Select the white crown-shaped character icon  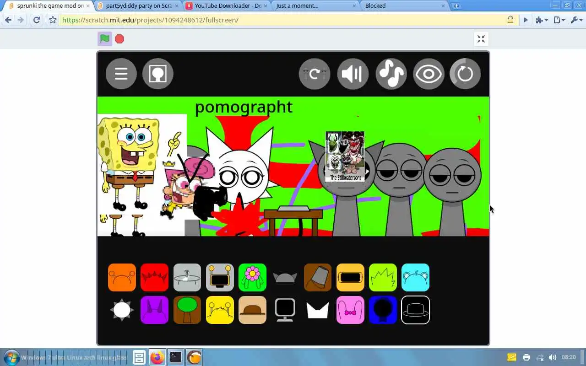tap(318, 310)
